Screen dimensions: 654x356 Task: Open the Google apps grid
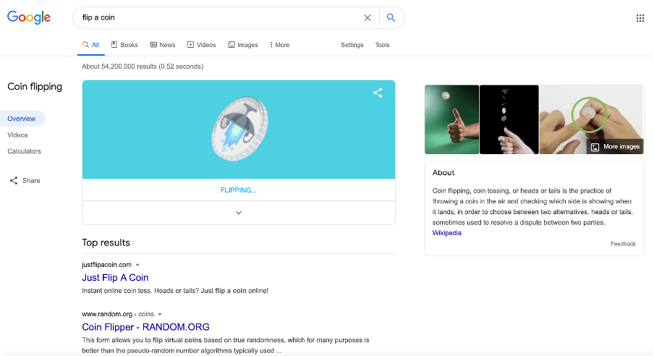click(640, 18)
